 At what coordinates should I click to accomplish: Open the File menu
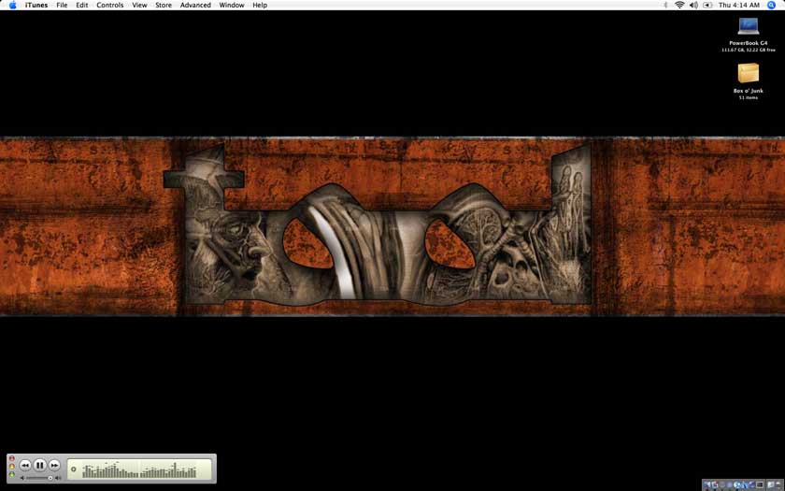coord(62,5)
